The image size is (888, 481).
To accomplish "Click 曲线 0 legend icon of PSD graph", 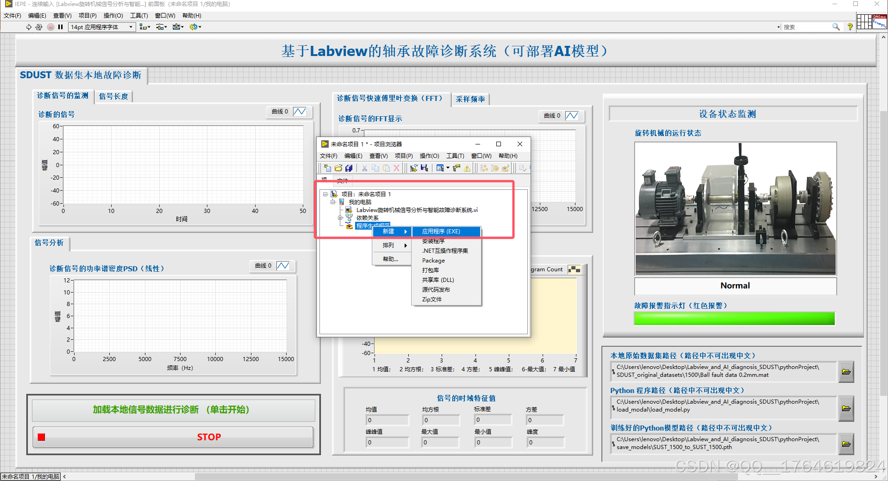I will coord(283,266).
